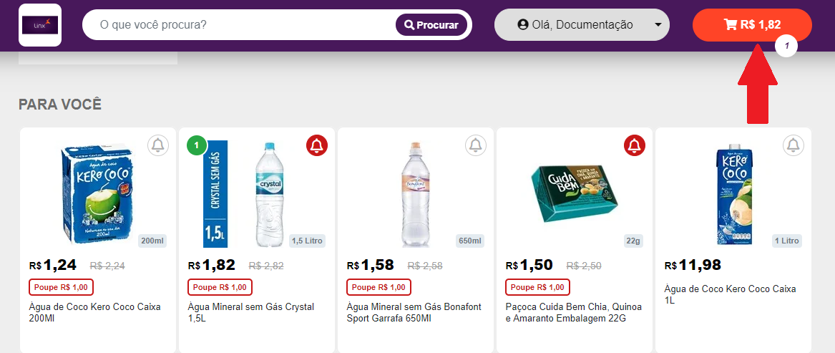Image resolution: width=835 pixels, height=353 pixels.
Task: Click the cart item count badge
Action: click(787, 47)
